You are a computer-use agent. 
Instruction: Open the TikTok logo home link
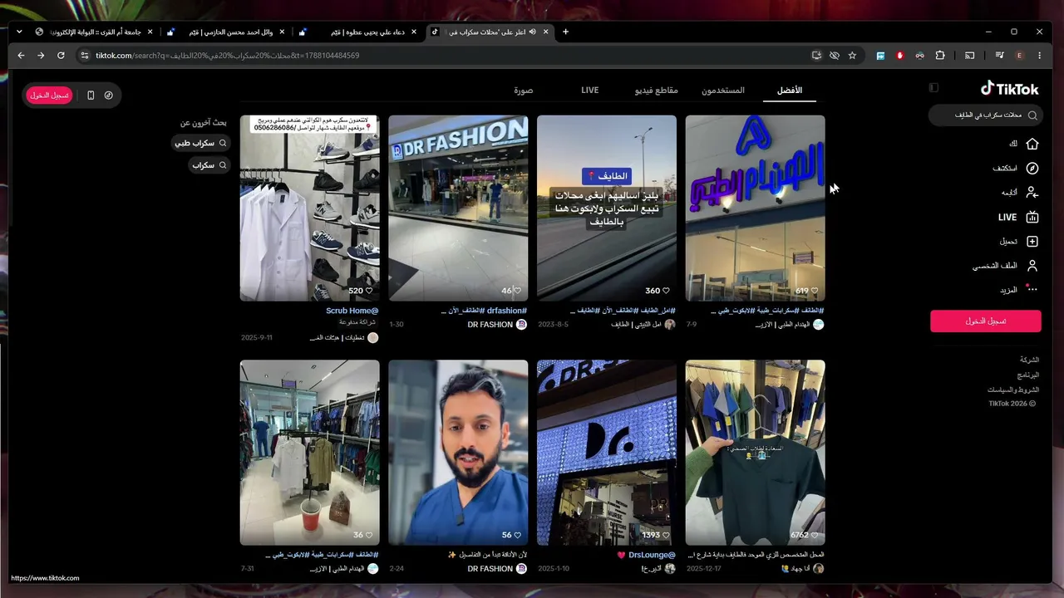click(x=1009, y=88)
